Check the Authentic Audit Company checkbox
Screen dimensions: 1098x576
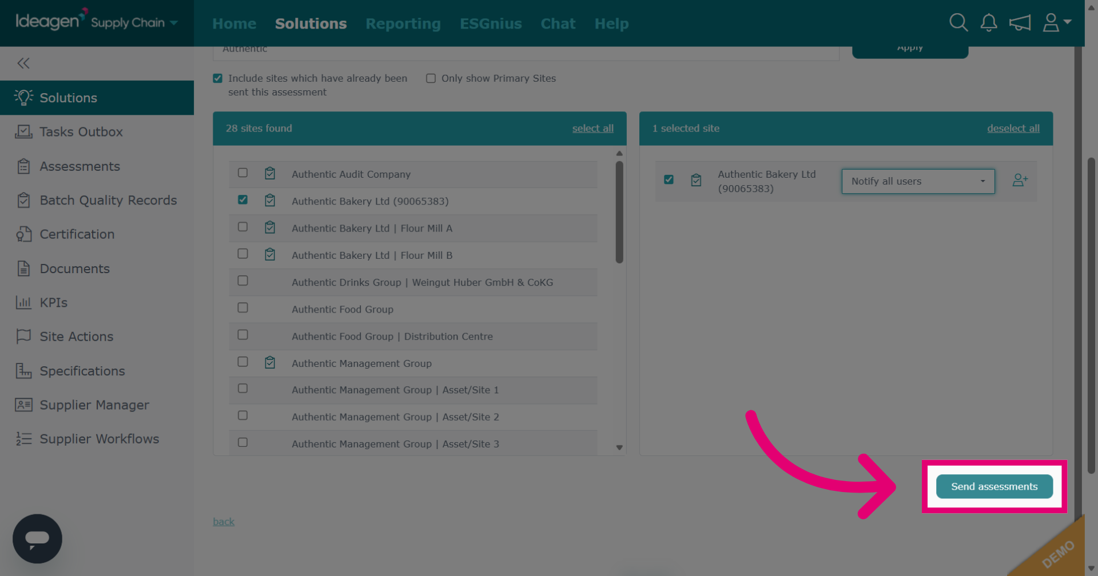242,173
